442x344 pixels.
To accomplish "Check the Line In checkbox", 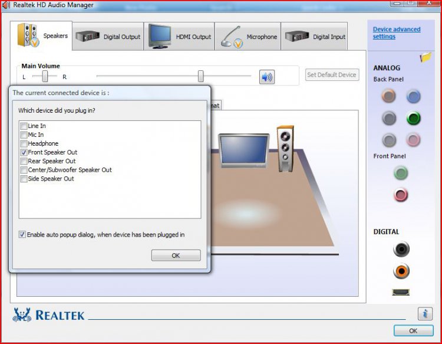I will pyautogui.click(x=24, y=126).
